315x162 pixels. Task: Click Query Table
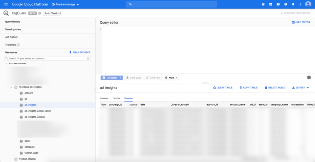point(223,88)
